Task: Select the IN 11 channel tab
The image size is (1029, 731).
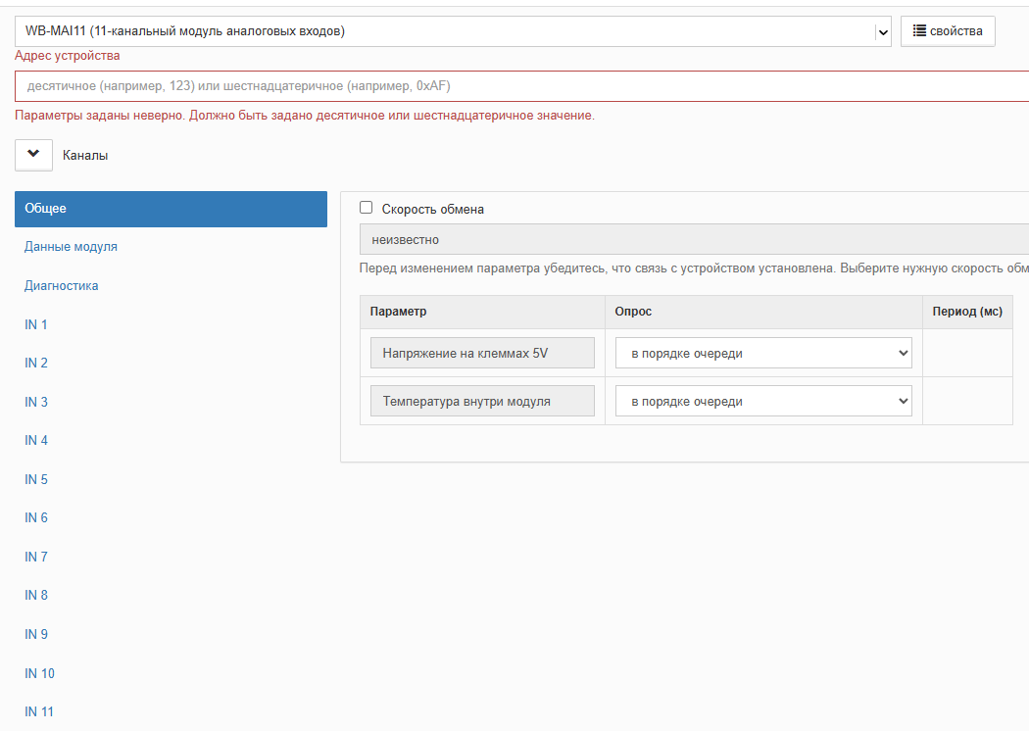Action: click(x=39, y=711)
